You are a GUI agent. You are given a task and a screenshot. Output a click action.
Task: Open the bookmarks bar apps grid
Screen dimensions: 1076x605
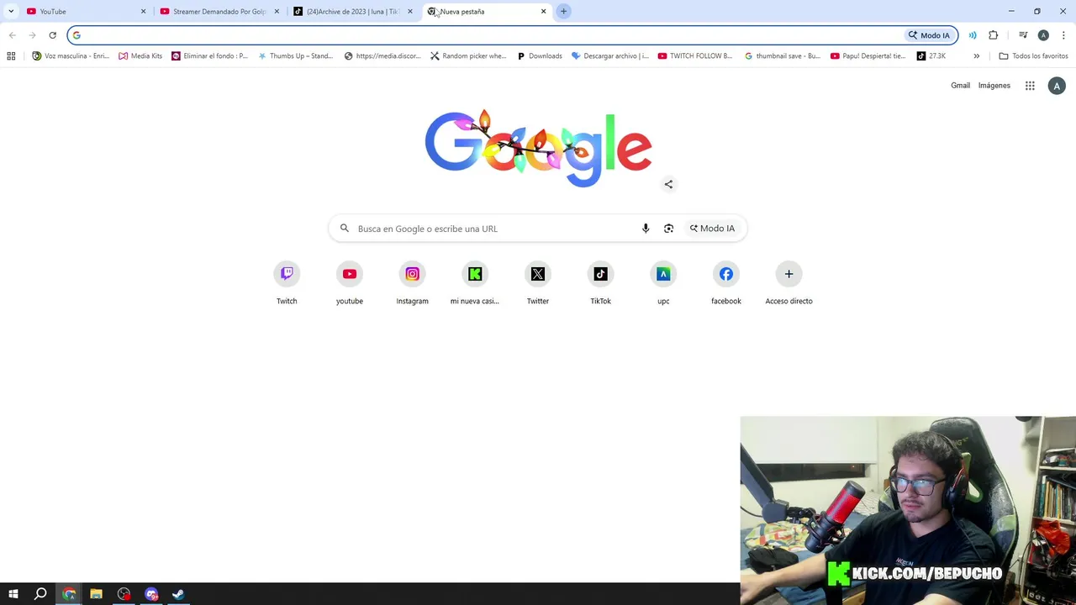[11, 56]
